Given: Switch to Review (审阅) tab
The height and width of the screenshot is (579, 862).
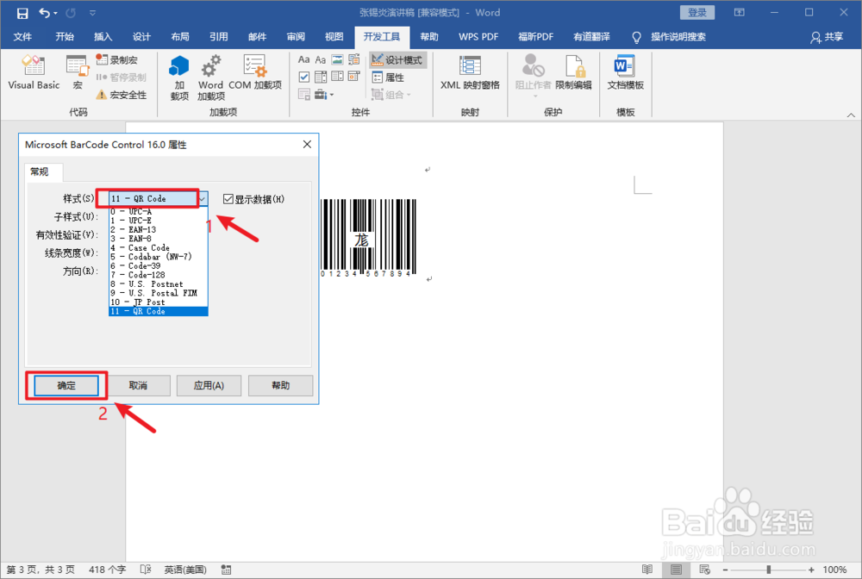Looking at the screenshot, I should click(x=295, y=37).
